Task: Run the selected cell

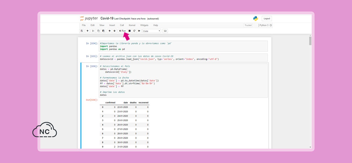Action: [122, 31]
